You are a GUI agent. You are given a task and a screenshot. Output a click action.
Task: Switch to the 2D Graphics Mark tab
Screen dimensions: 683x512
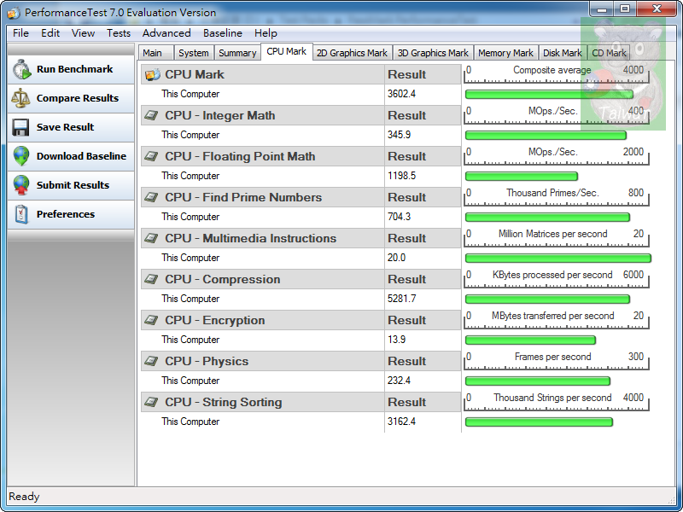click(x=352, y=53)
